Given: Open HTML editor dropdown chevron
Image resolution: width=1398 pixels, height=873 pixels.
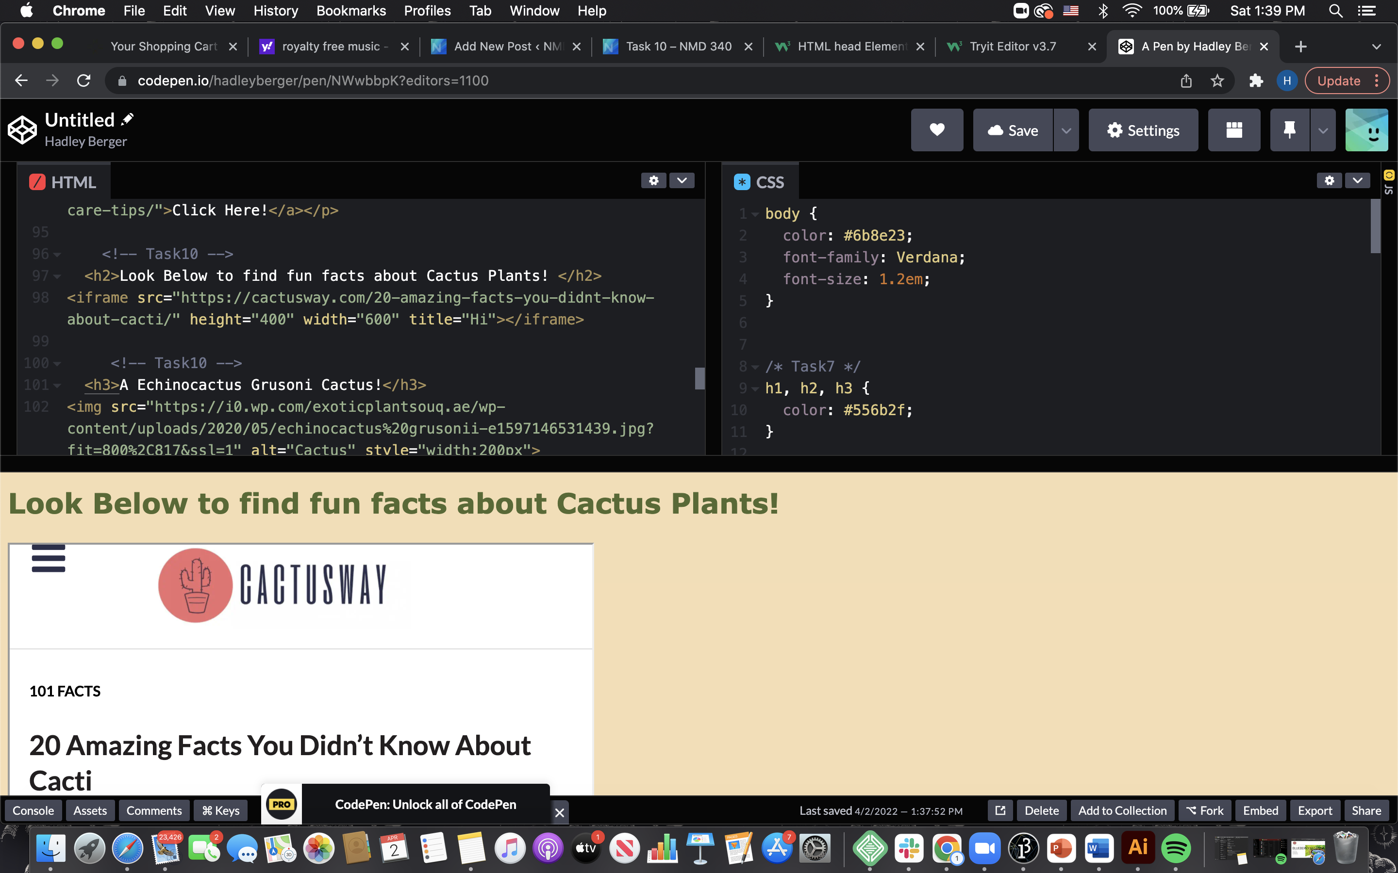Looking at the screenshot, I should [682, 181].
